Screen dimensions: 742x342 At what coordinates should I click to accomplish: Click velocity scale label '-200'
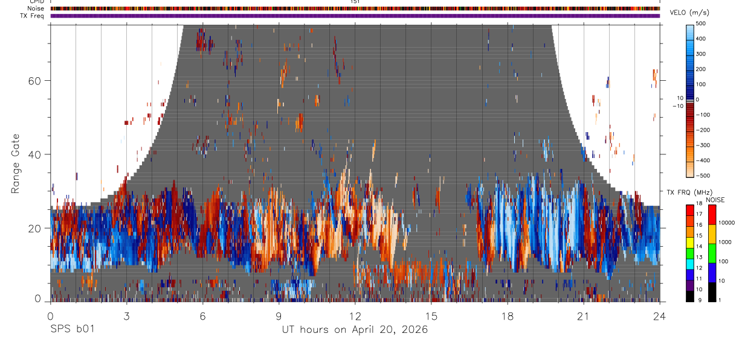click(x=702, y=130)
